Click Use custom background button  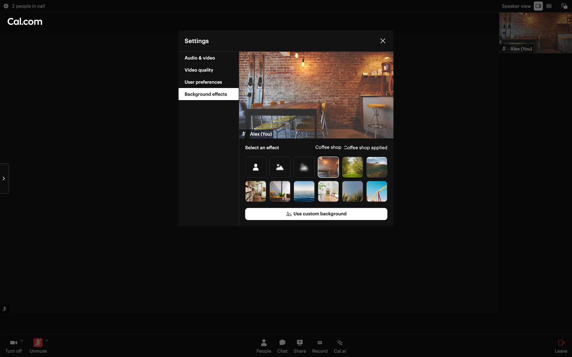click(x=316, y=214)
